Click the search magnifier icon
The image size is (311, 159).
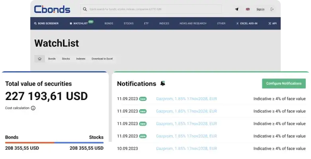coord(85,9)
